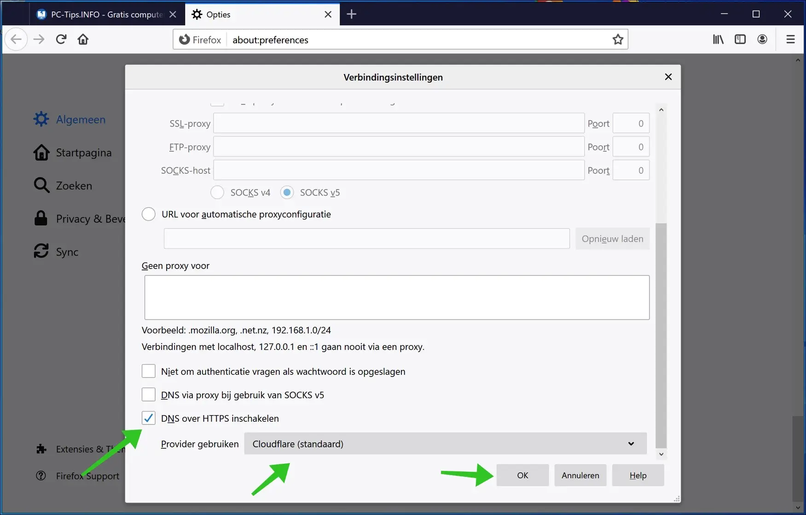806x515 pixels.
Task: Open a new tab with plus icon
Action: (x=352, y=14)
